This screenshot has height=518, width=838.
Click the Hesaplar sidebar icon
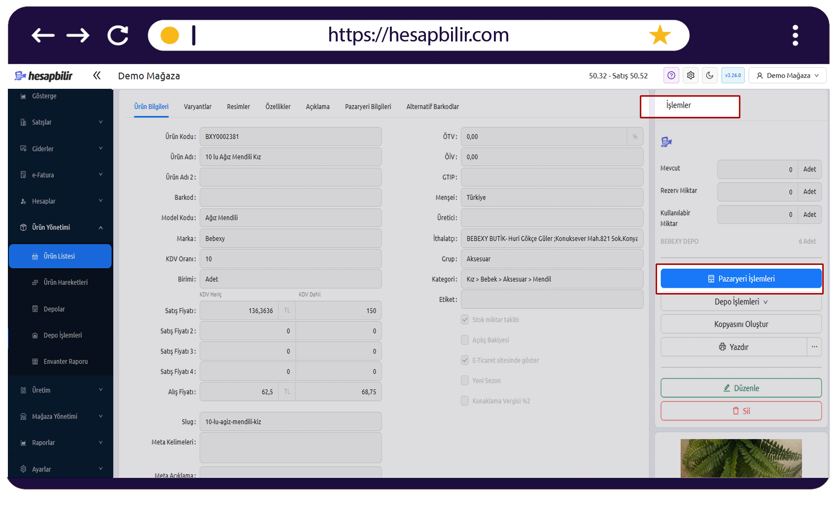[x=23, y=201]
